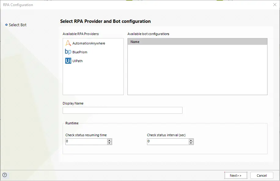
Task: Increase Check status interval value
Action: tap(191, 140)
